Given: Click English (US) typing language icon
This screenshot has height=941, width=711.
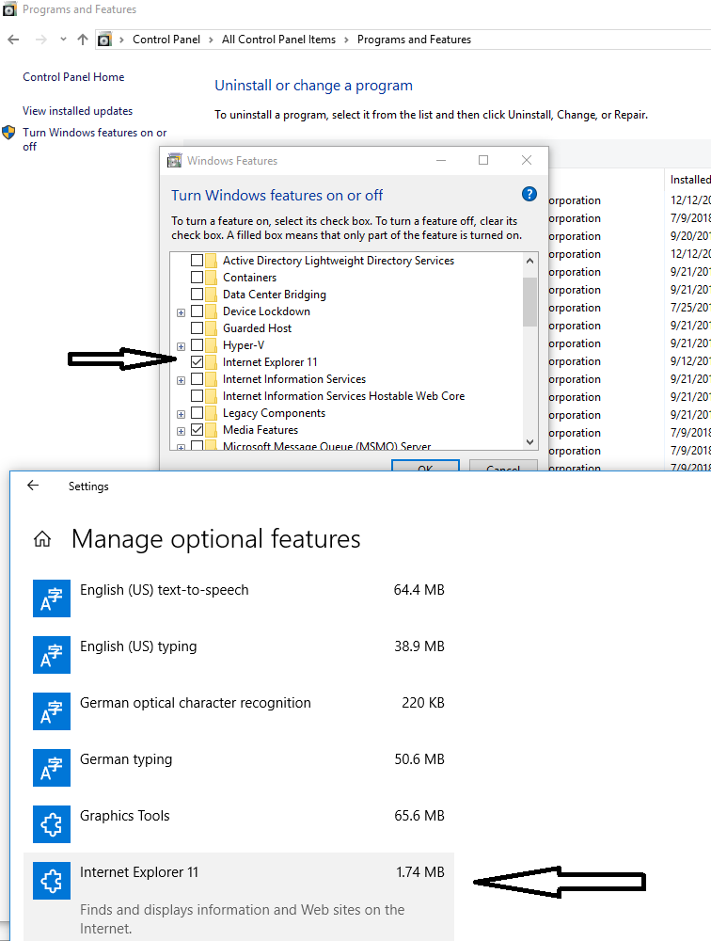Looking at the screenshot, I should pyautogui.click(x=52, y=655).
